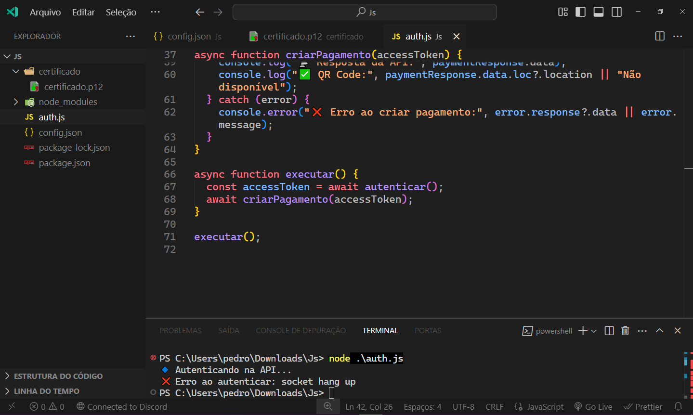Open remote window status bar icon
This screenshot has width=693, height=415.
pyautogui.click(x=12, y=407)
